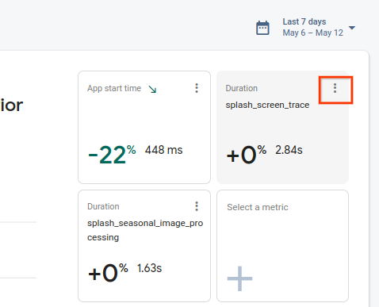This screenshot has width=379, height=307.
Task: Click the 2.84s duration value
Action: click(289, 150)
